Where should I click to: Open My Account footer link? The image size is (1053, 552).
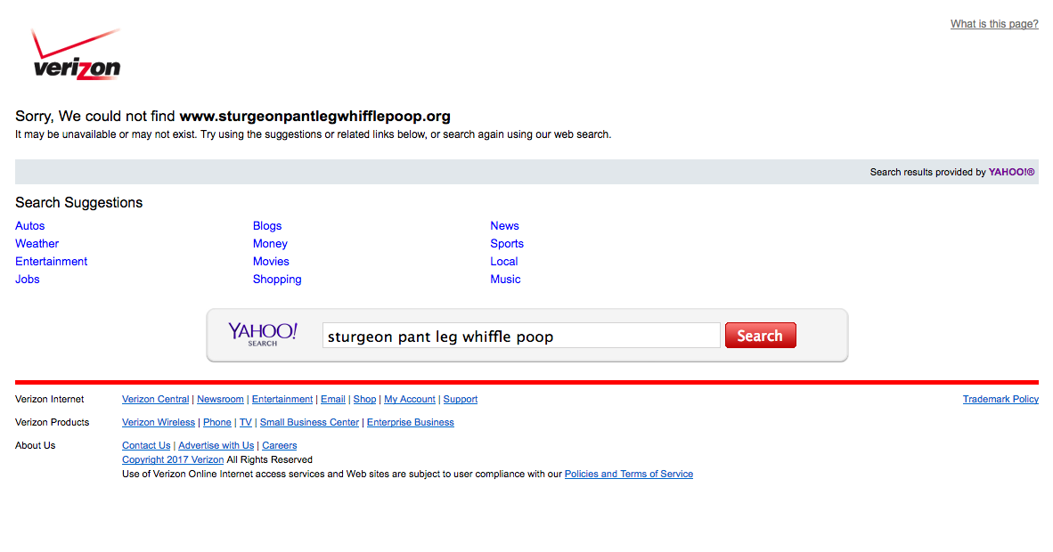pos(410,399)
